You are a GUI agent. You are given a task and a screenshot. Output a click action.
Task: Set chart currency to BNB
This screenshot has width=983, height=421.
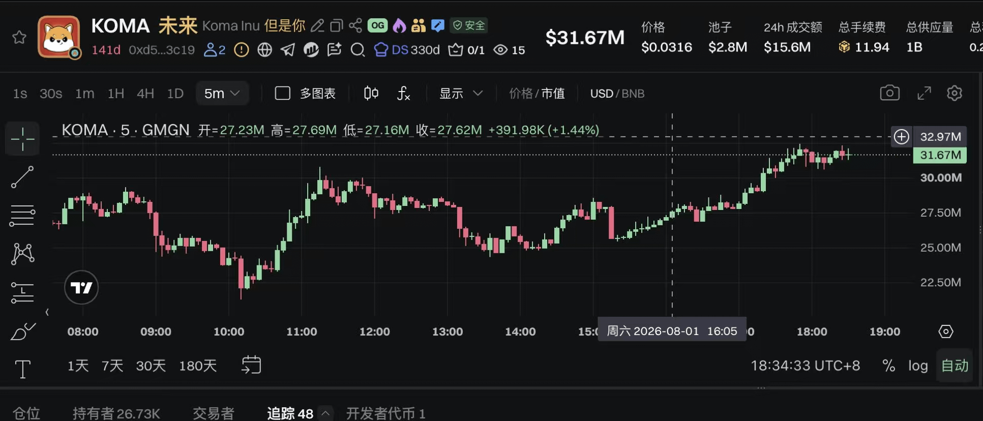click(x=633, y=94)
